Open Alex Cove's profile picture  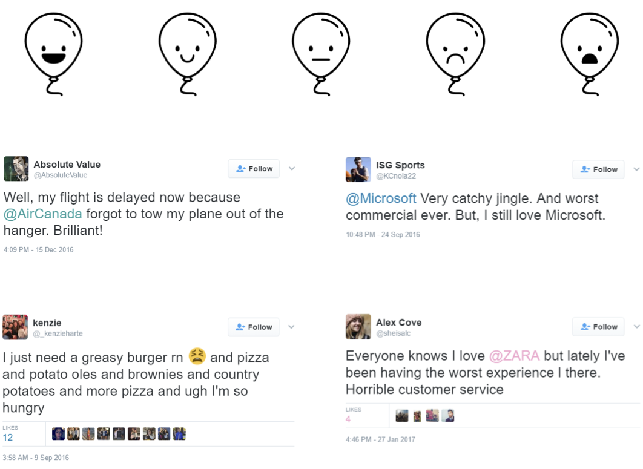coord(358,327)
